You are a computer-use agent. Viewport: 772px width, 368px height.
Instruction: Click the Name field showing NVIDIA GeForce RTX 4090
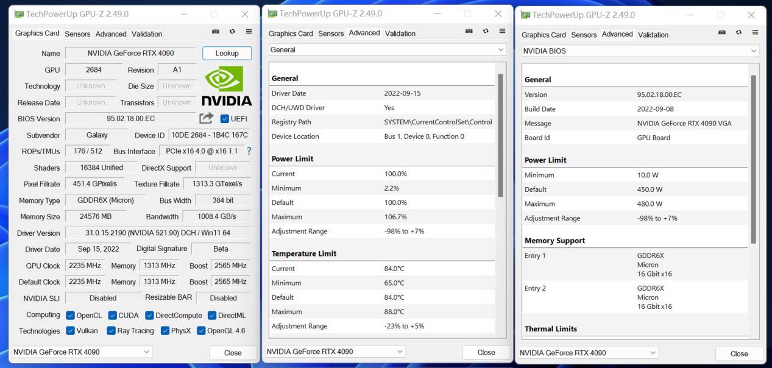coord(131,54)
